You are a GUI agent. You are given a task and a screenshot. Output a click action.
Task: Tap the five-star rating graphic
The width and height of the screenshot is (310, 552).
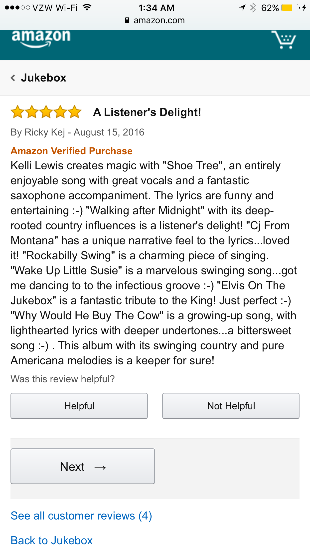46,112
